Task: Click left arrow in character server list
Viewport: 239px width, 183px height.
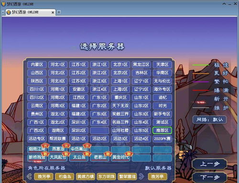Action: point(29,176)
